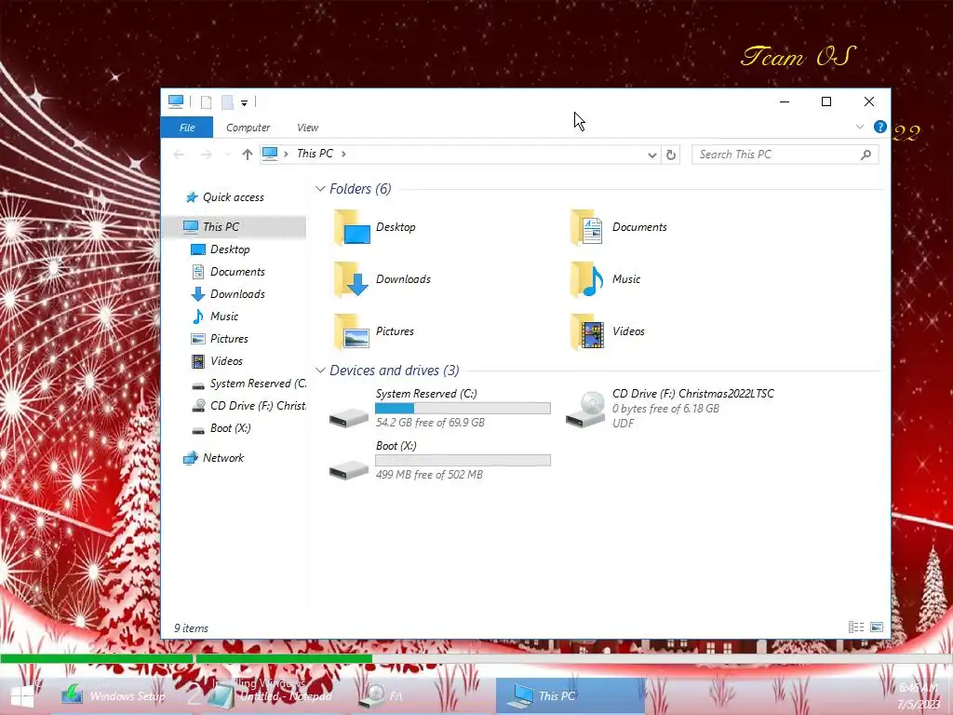Select CD Drive (F:) Christmas2022LTSC icon
This screenshot has width=953, height=715.
[584, 410]
